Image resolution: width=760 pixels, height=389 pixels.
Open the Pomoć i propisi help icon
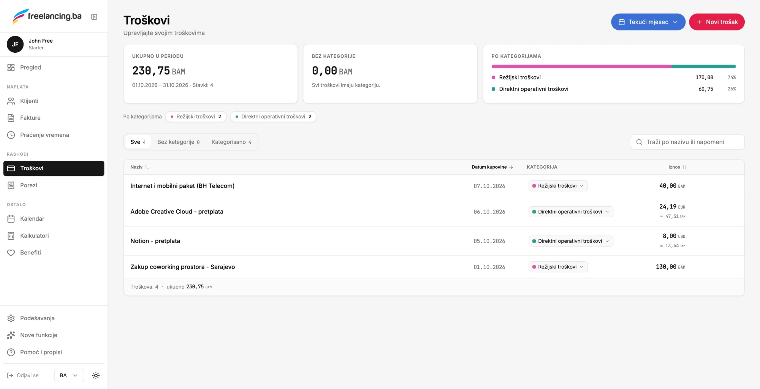(x=11, y=352)
